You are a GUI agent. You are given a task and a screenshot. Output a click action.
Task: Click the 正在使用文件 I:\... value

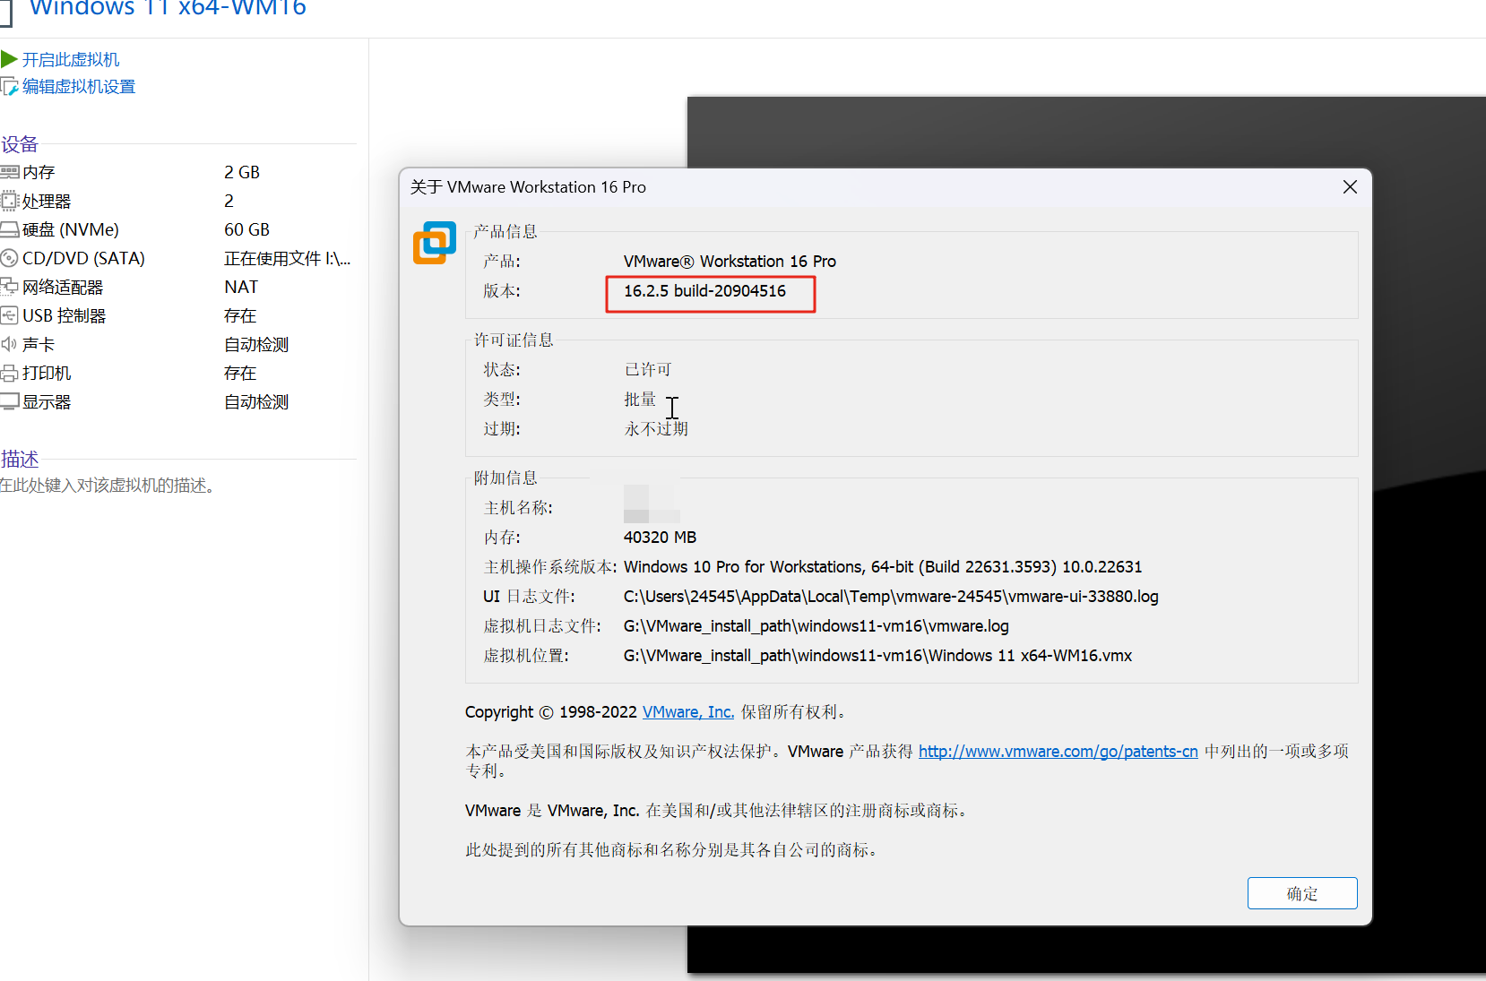point(288,258)
